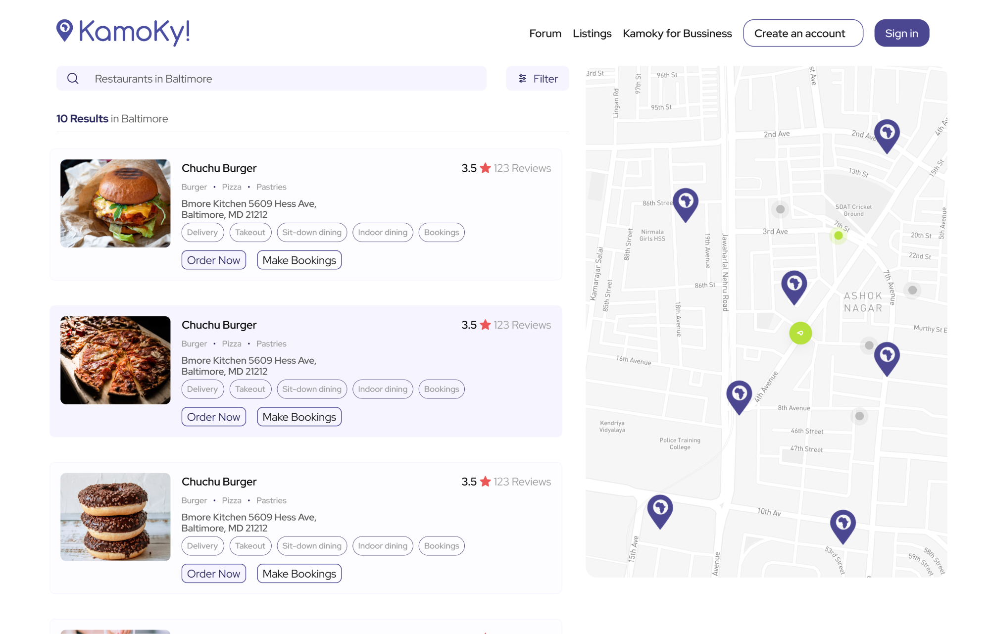
Task: Toggle Takeout tag on pizza listing
Action: 250,390
